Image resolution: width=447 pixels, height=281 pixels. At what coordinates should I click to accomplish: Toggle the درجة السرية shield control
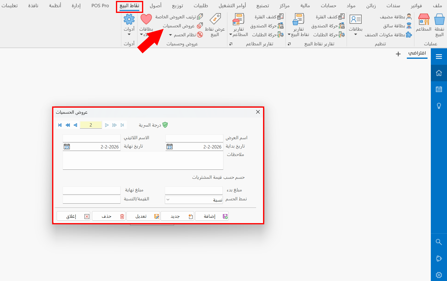pos(165,125)
